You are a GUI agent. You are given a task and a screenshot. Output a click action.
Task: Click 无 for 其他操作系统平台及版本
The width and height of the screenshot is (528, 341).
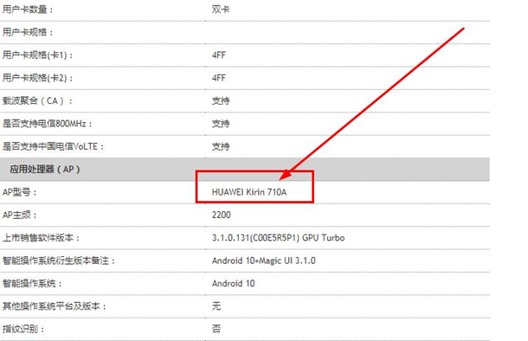point(216,306)
